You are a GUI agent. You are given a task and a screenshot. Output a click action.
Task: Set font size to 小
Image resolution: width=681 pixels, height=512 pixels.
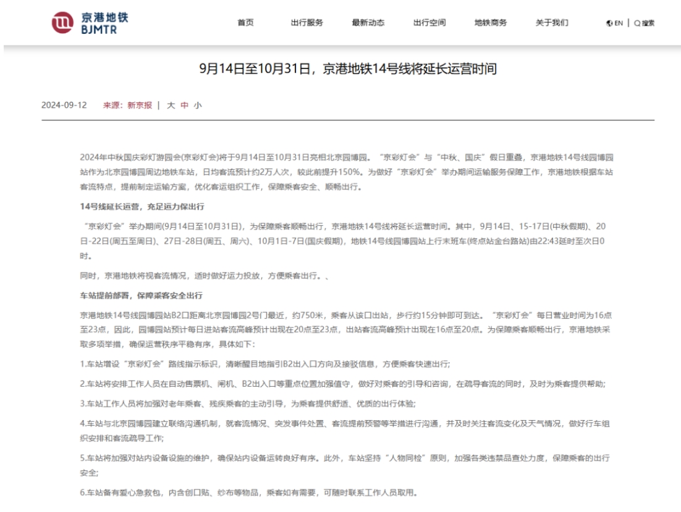(198, 105)
